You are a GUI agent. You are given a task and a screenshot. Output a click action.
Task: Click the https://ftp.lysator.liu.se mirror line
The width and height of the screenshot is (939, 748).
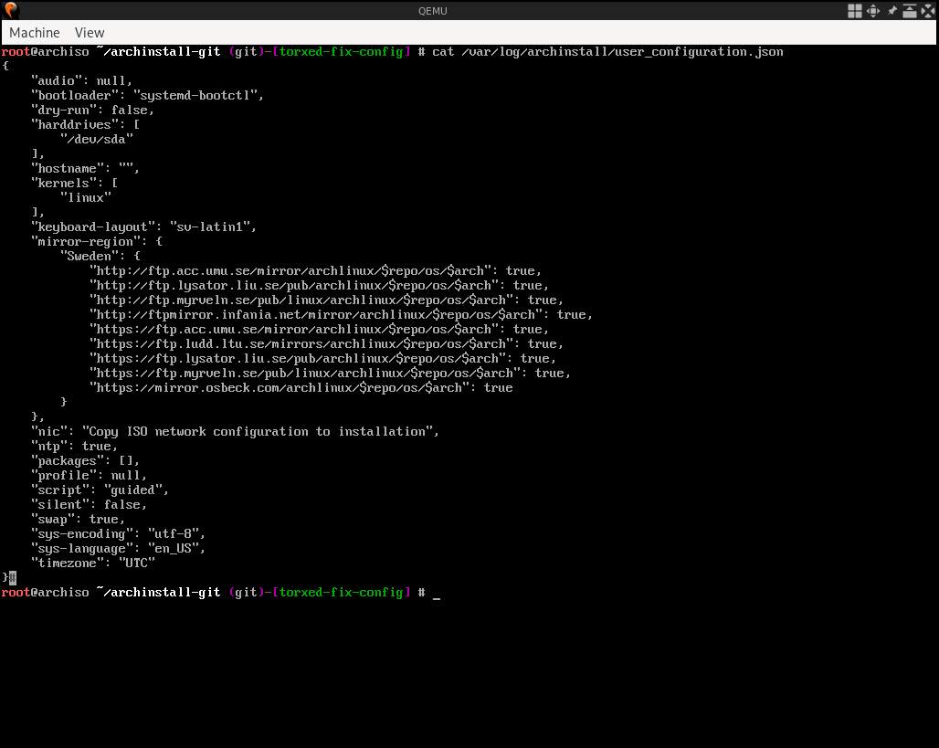coord(322,359)
